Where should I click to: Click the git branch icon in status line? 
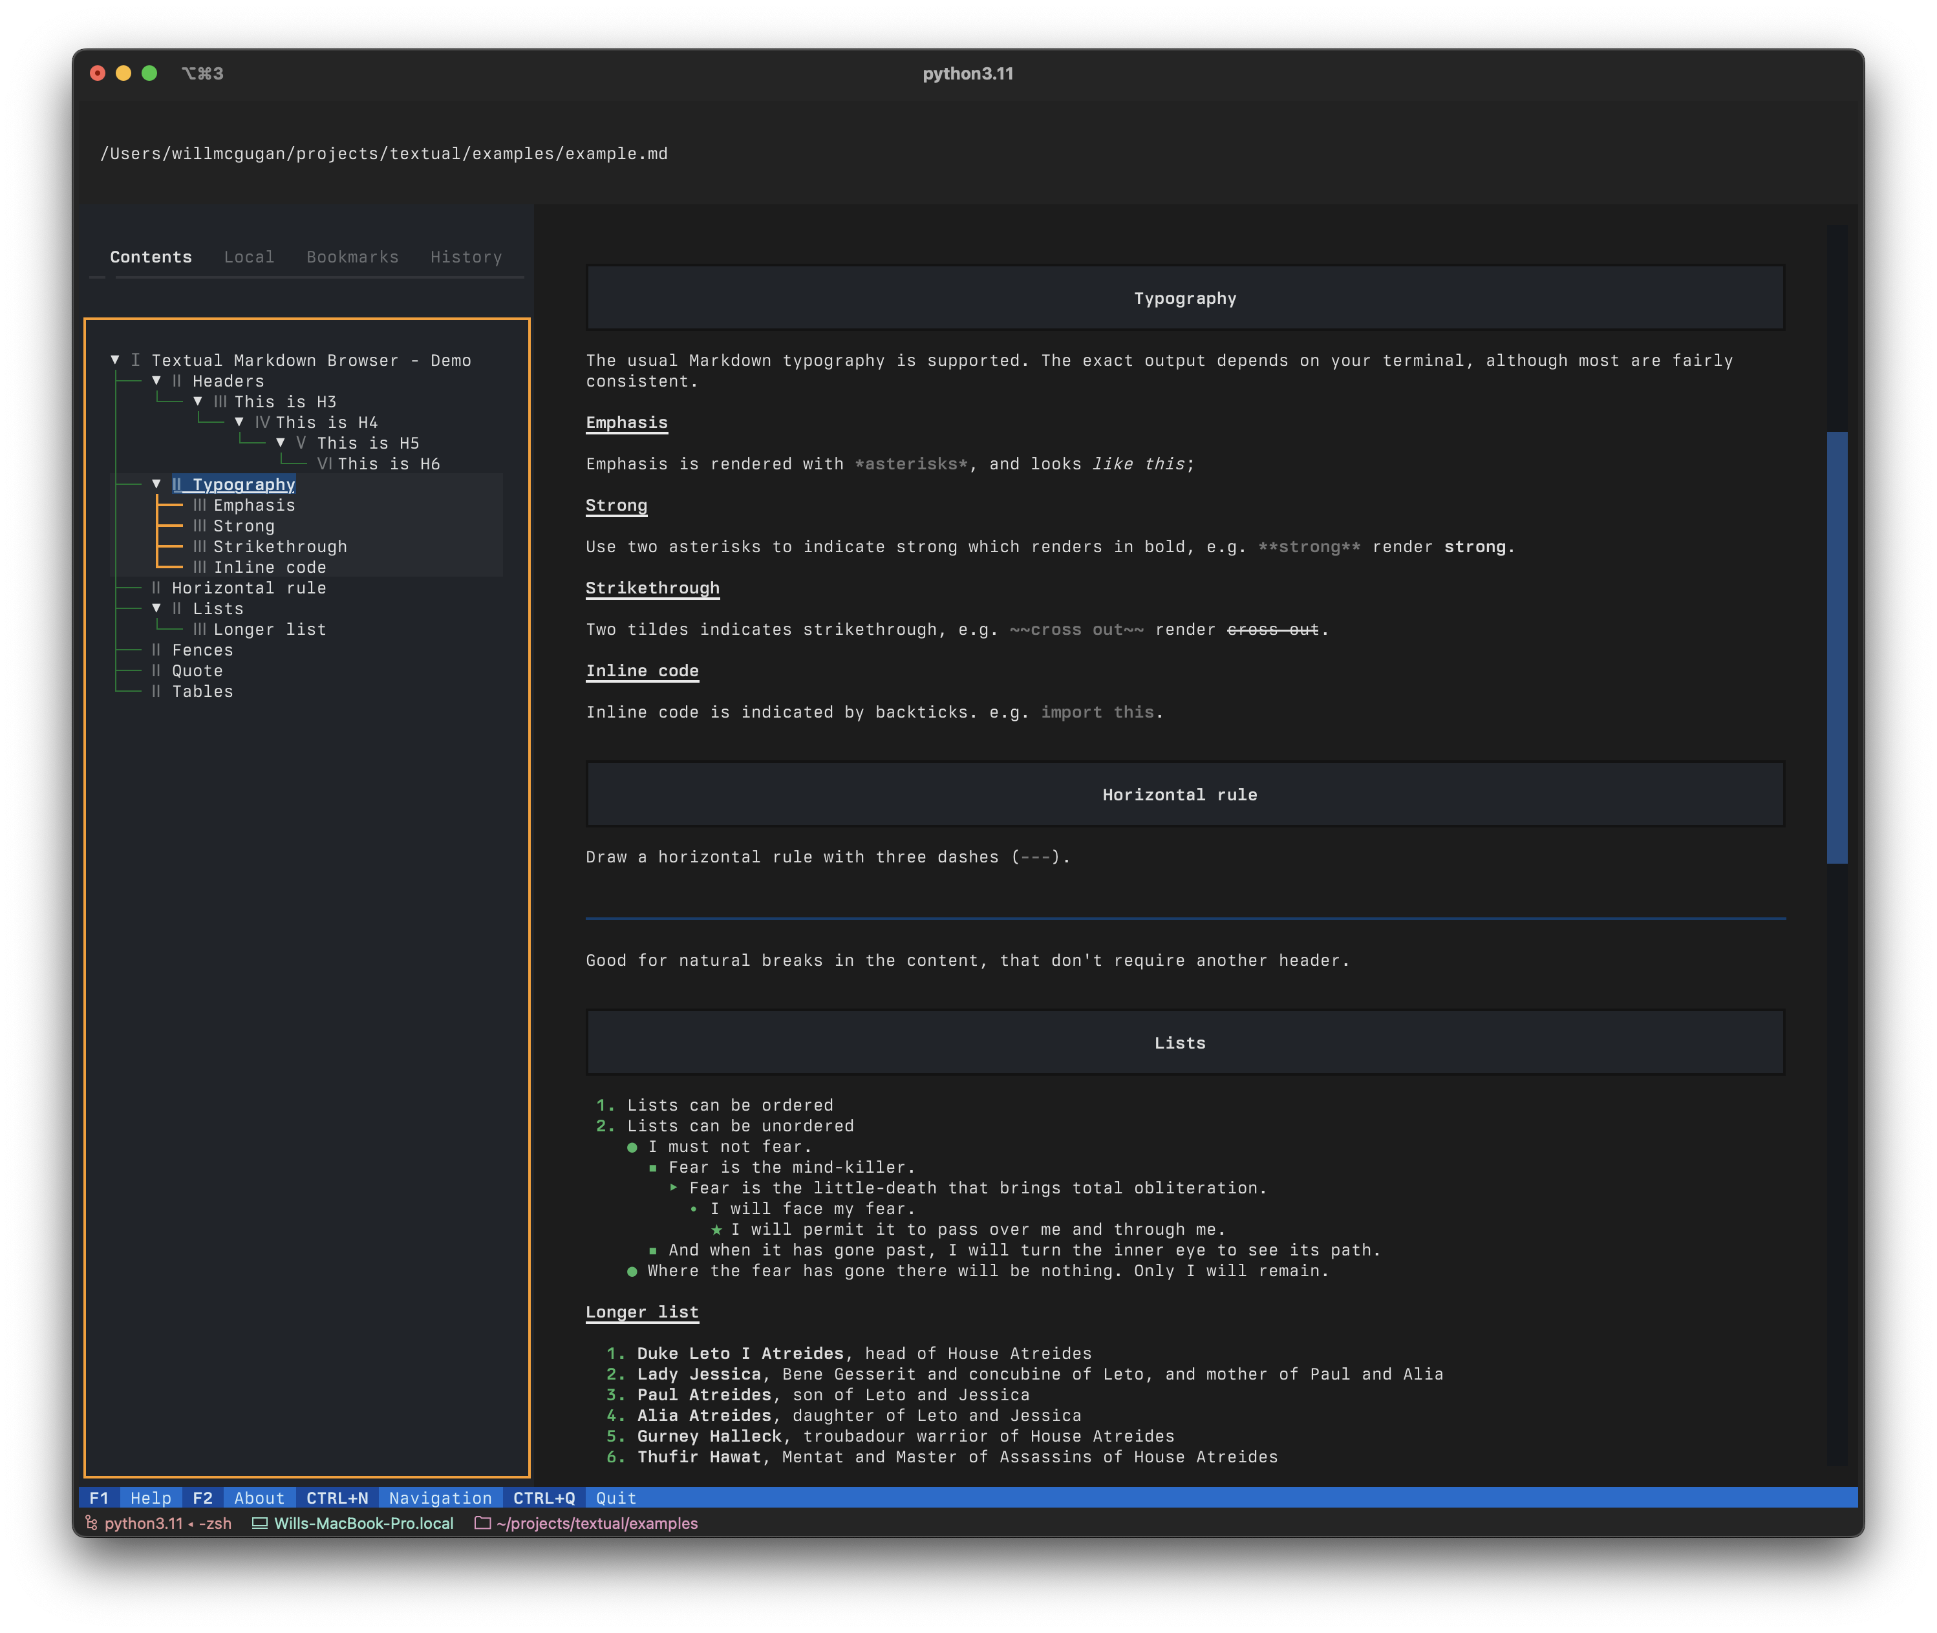pyautogui.click(x=92, y=1523)
